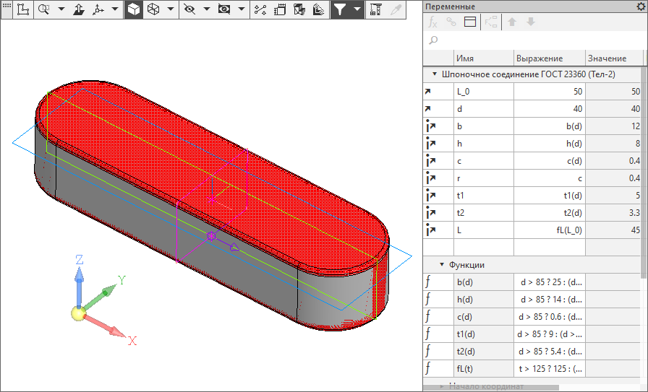
Task: Toggle the shaded solid cube display mode
Action: tap(134, 9)
